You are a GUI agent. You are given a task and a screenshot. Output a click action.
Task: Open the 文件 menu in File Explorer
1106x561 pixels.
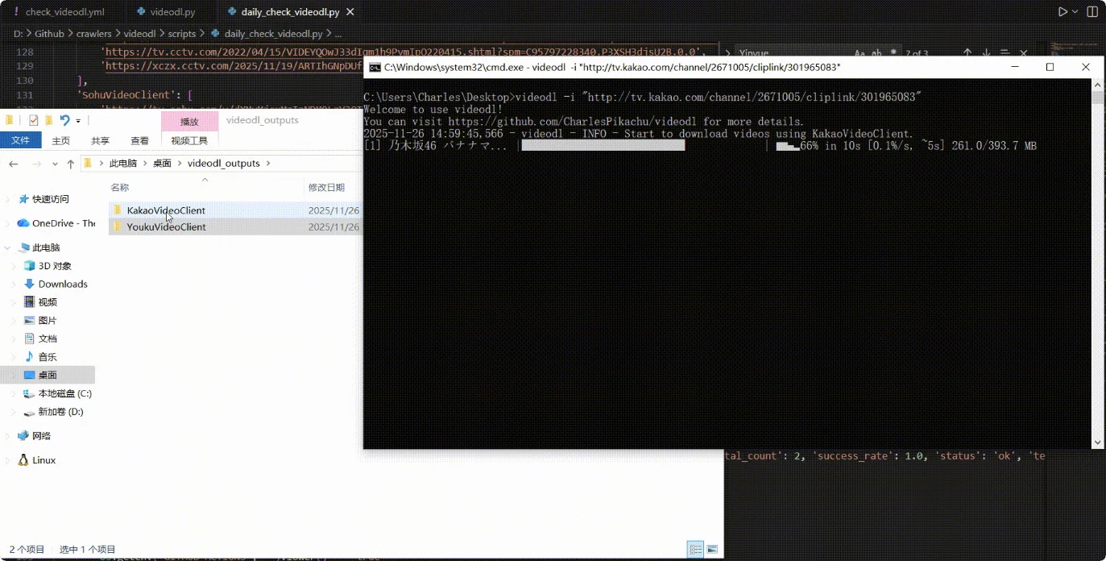tap(20, 140)
